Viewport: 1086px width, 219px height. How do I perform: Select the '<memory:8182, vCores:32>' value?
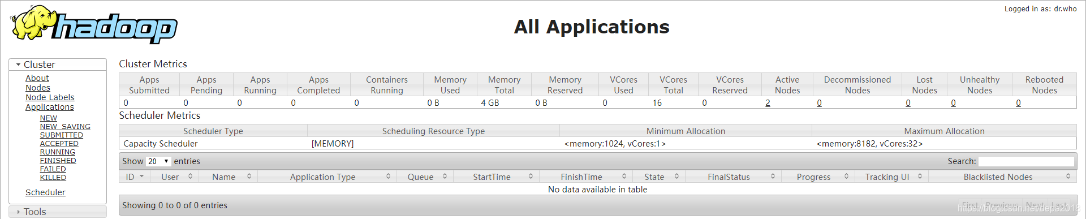[869, 144]
